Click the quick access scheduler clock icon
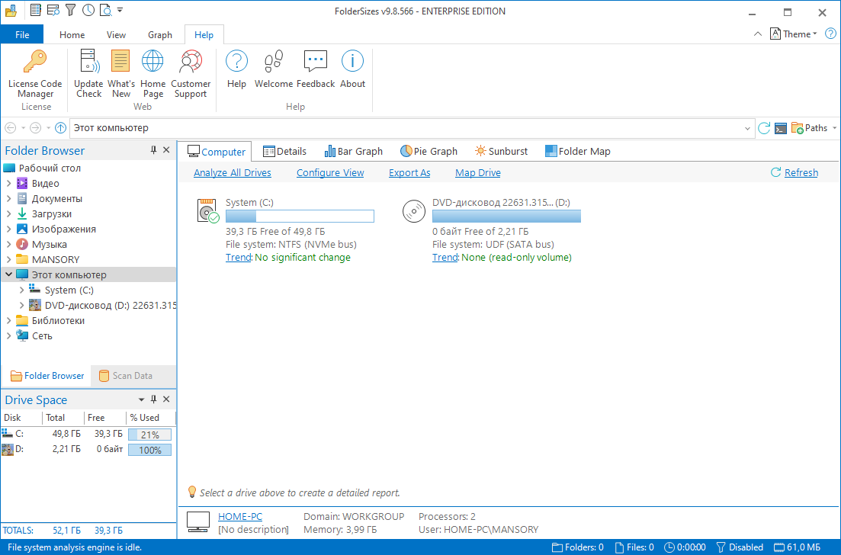The image size is (841, 555). tap(88, 10)
